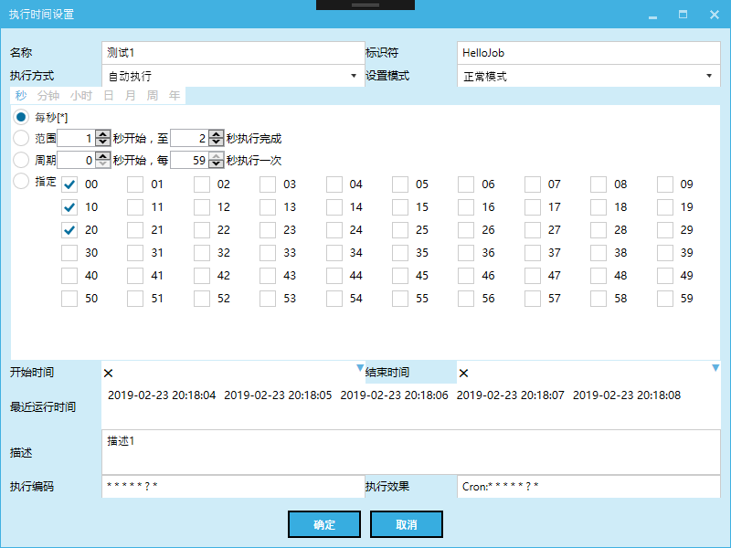The width and height of the screenshot is (731, 548).
Task: Click the 范围 start value box showing 1
Action: pyautogui.click(x=77, y=138)
